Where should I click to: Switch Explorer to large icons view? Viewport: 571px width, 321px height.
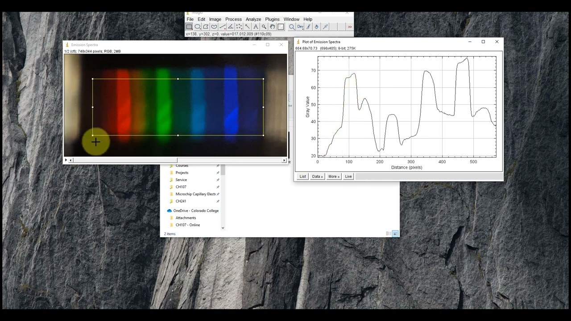tap(395, 234)
